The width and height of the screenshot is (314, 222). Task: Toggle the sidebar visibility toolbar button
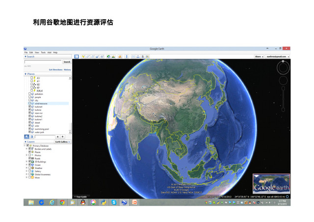tap(77, 56)
